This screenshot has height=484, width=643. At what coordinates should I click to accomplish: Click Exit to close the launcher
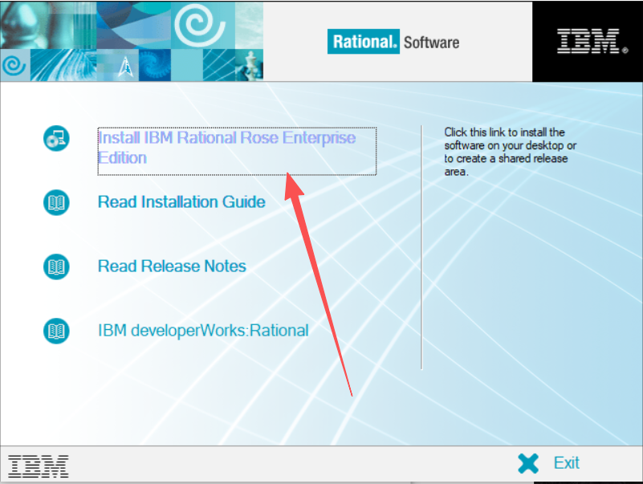pyautogui.click(x=567, y=463)
